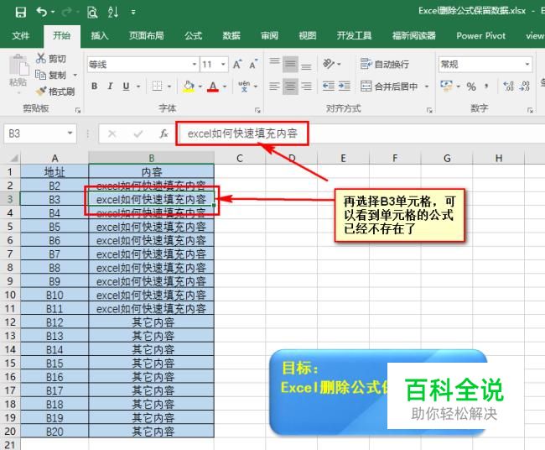Screen dimensions: 545x450
Task: Click the decrease decimal icon
Action: pos(524,86)
